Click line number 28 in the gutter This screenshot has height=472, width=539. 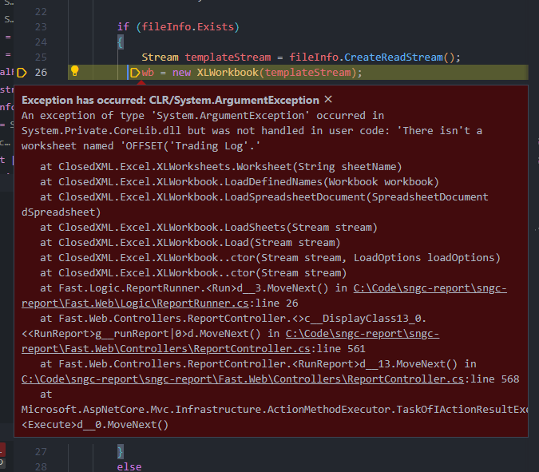tap(41, 466)
